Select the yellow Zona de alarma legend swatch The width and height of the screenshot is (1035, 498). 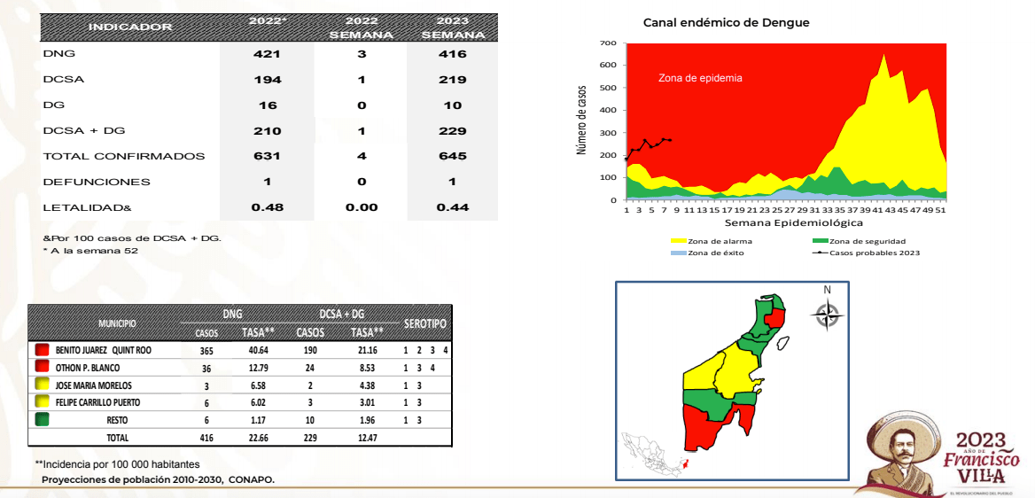[678, 241]
